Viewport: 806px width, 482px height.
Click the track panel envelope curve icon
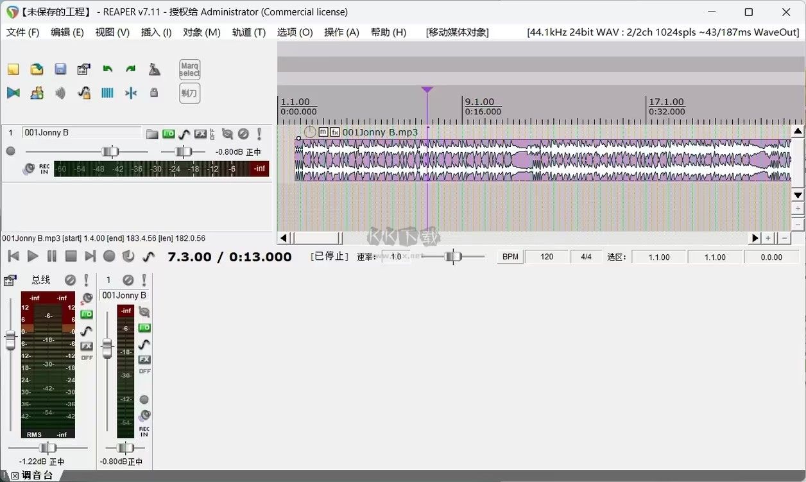[185, 133]
